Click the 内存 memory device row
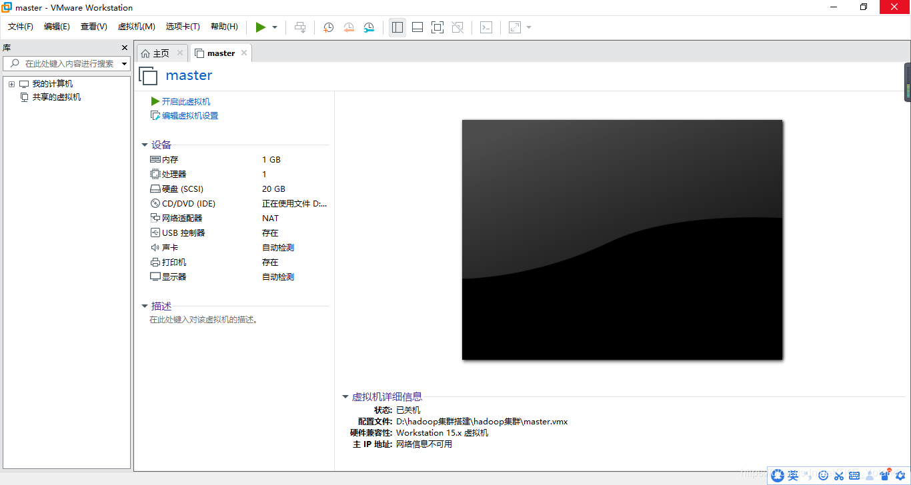The height and width of the screenshot is (485, 911). click(x=239, y=160)
